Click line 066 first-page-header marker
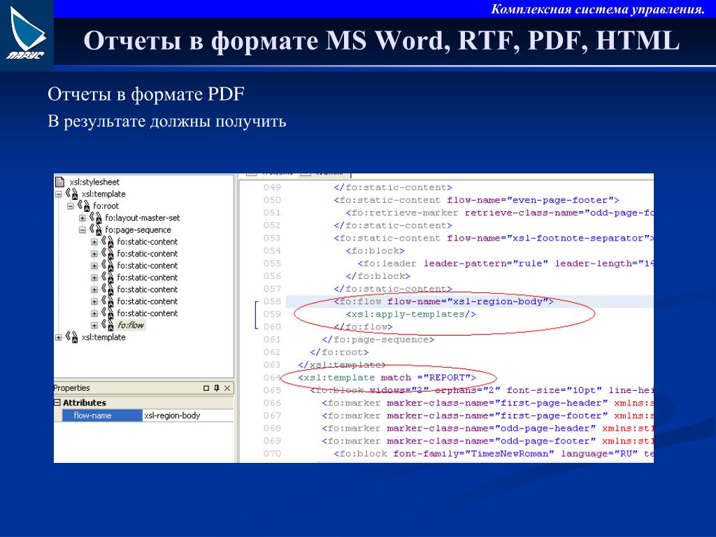Image resolution: width=716 pixels, height=537 pixels. pos(487,403)
